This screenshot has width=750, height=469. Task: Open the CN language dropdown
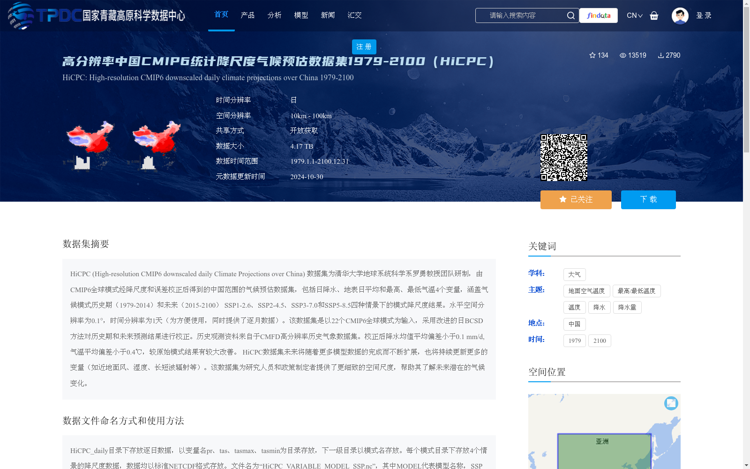pos(634,15)
